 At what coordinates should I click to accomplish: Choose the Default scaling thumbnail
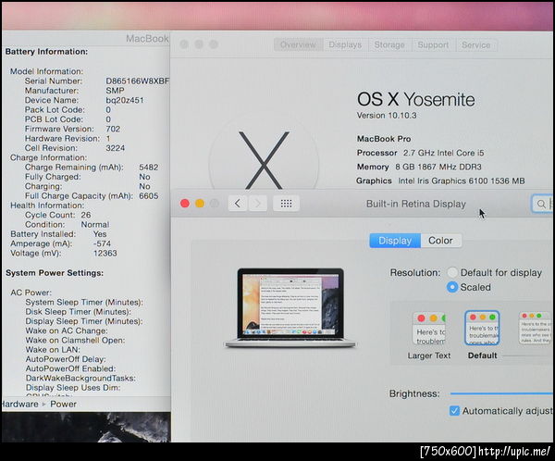(x=482, y=328)
